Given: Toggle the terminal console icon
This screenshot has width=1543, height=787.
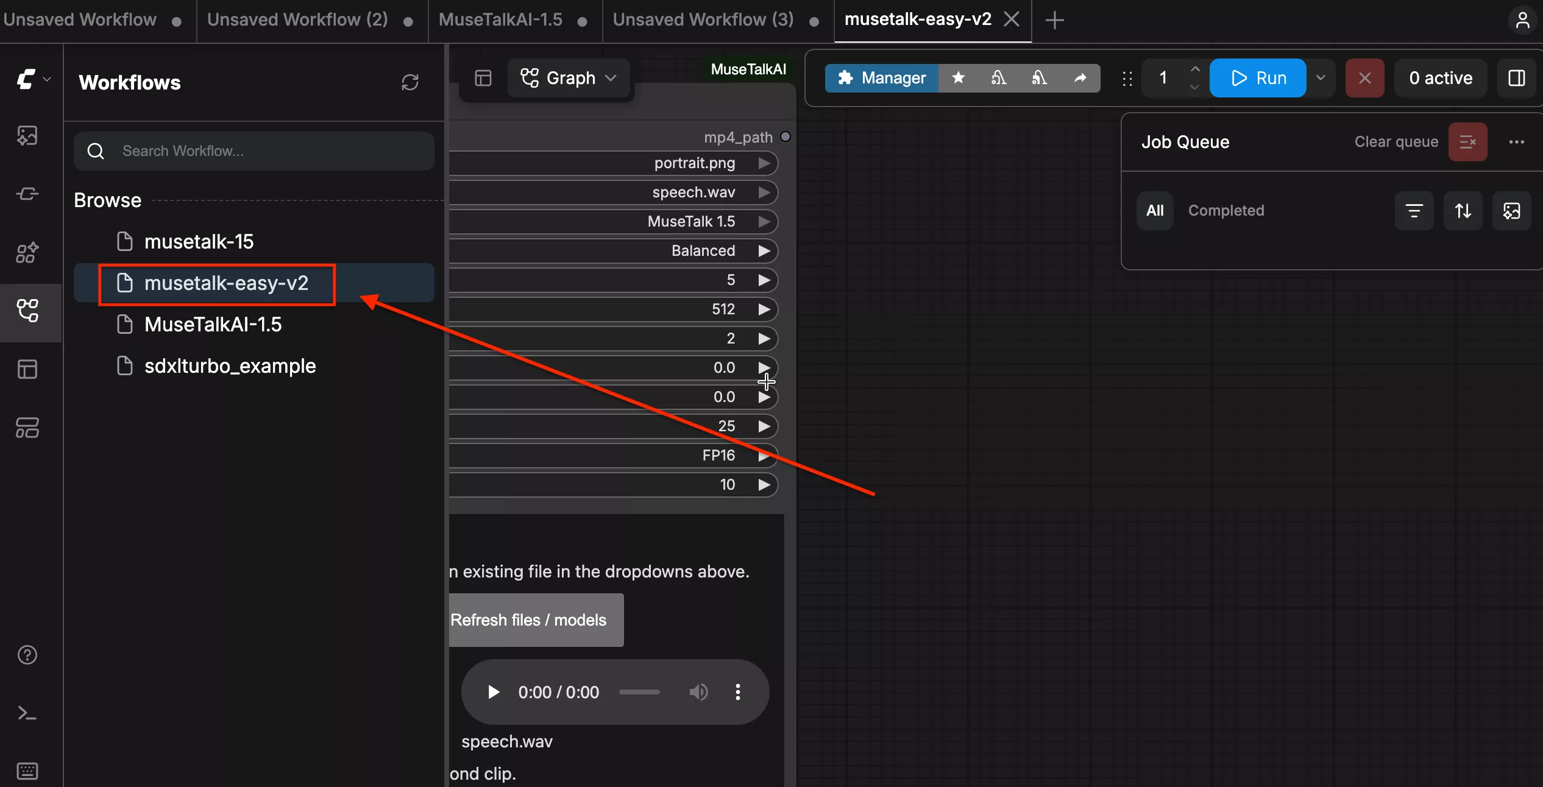Looking at the screenshot, I should (x=27, y=713).
